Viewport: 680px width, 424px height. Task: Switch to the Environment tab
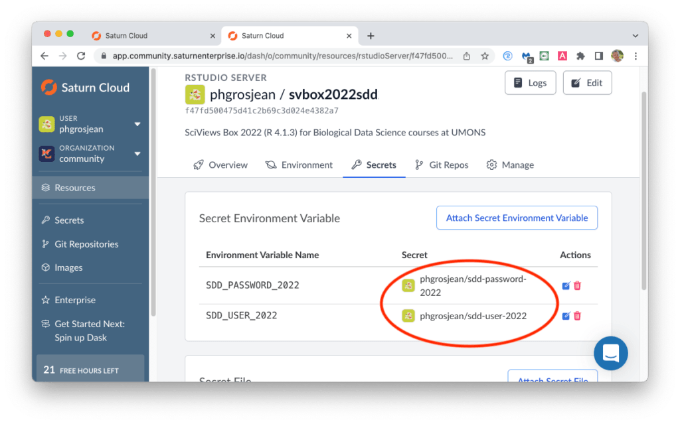pyautogui.click(x=299, y=165)
